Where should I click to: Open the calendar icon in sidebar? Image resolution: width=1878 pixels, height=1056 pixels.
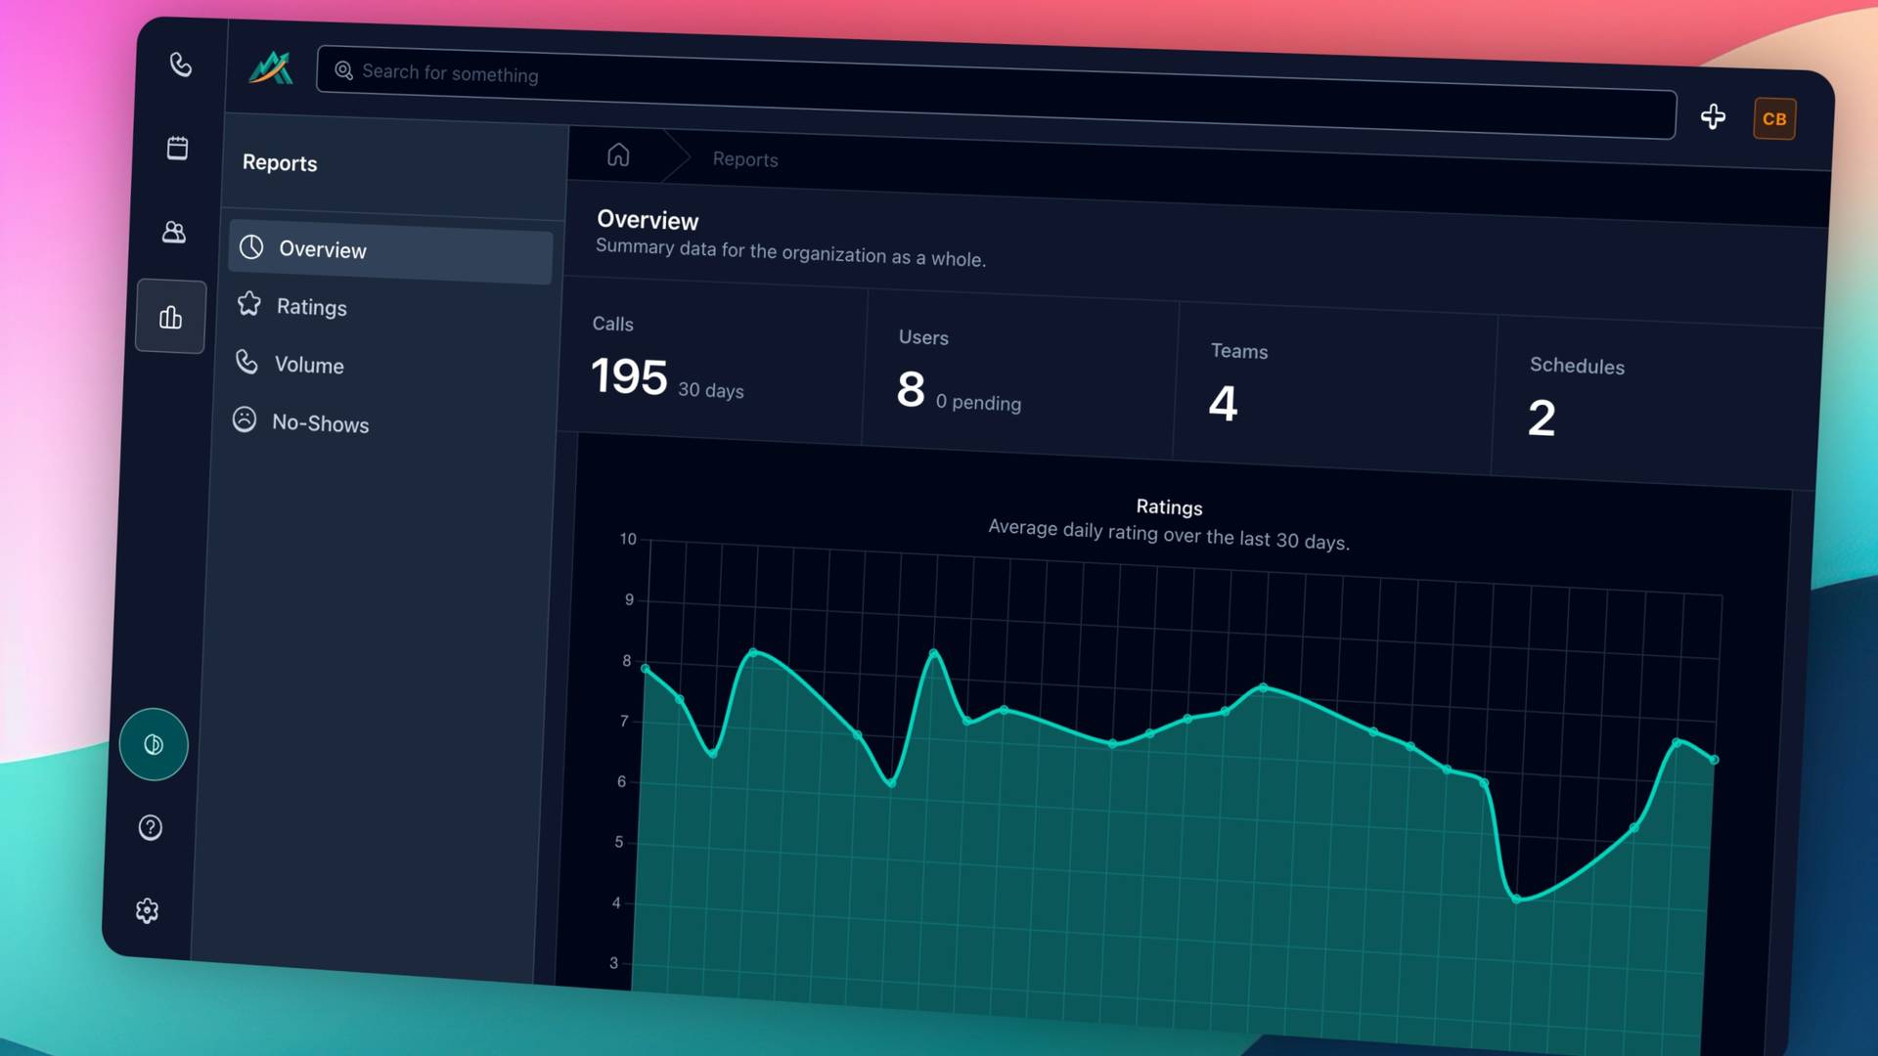177,148
